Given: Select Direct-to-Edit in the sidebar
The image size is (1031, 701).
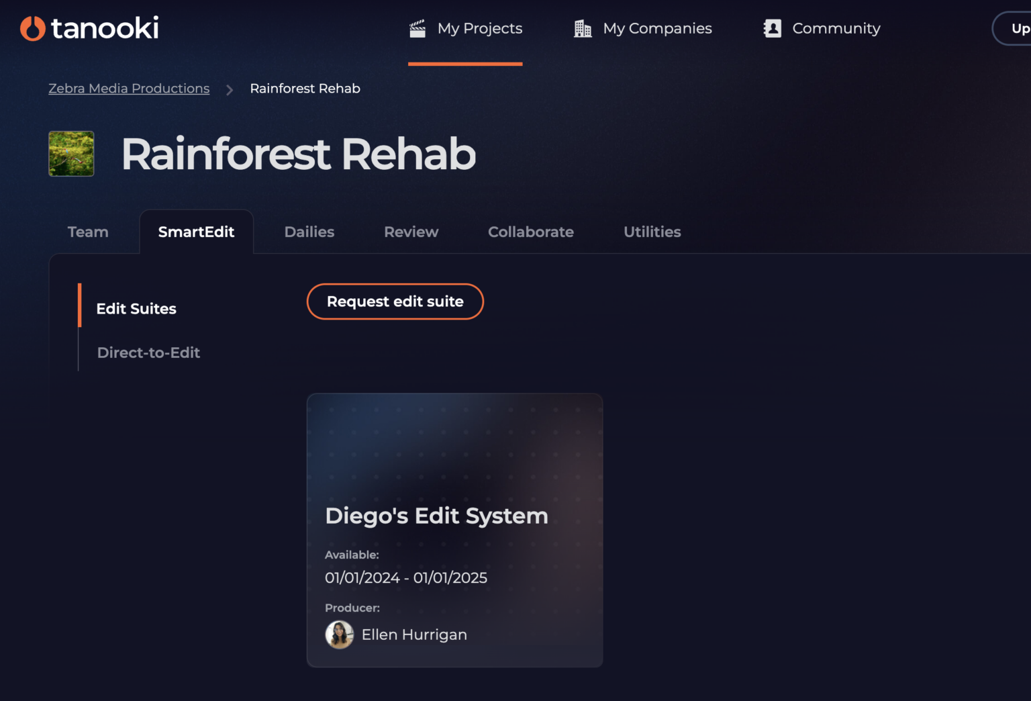Looking at the screenshot, I should click(148, 353).
